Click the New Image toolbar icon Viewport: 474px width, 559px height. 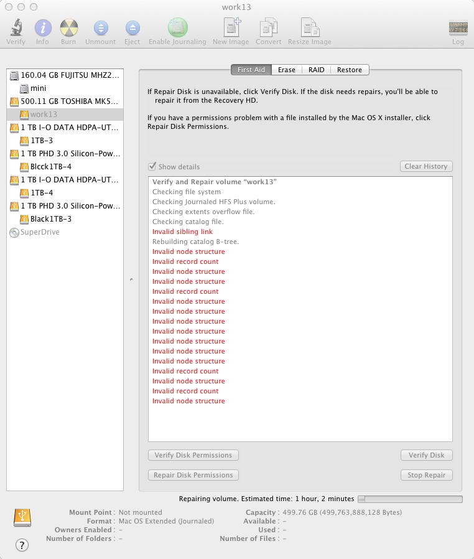231,27
